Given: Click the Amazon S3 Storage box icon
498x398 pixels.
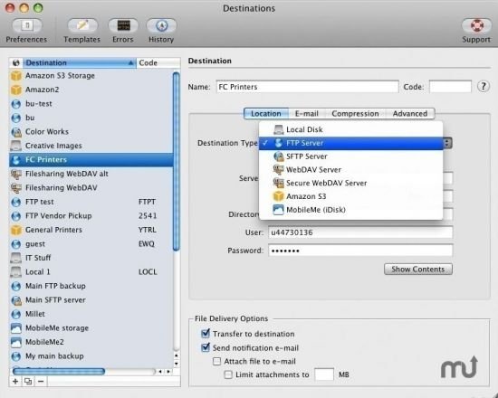Looking at the screenshot, I should 16,76.
